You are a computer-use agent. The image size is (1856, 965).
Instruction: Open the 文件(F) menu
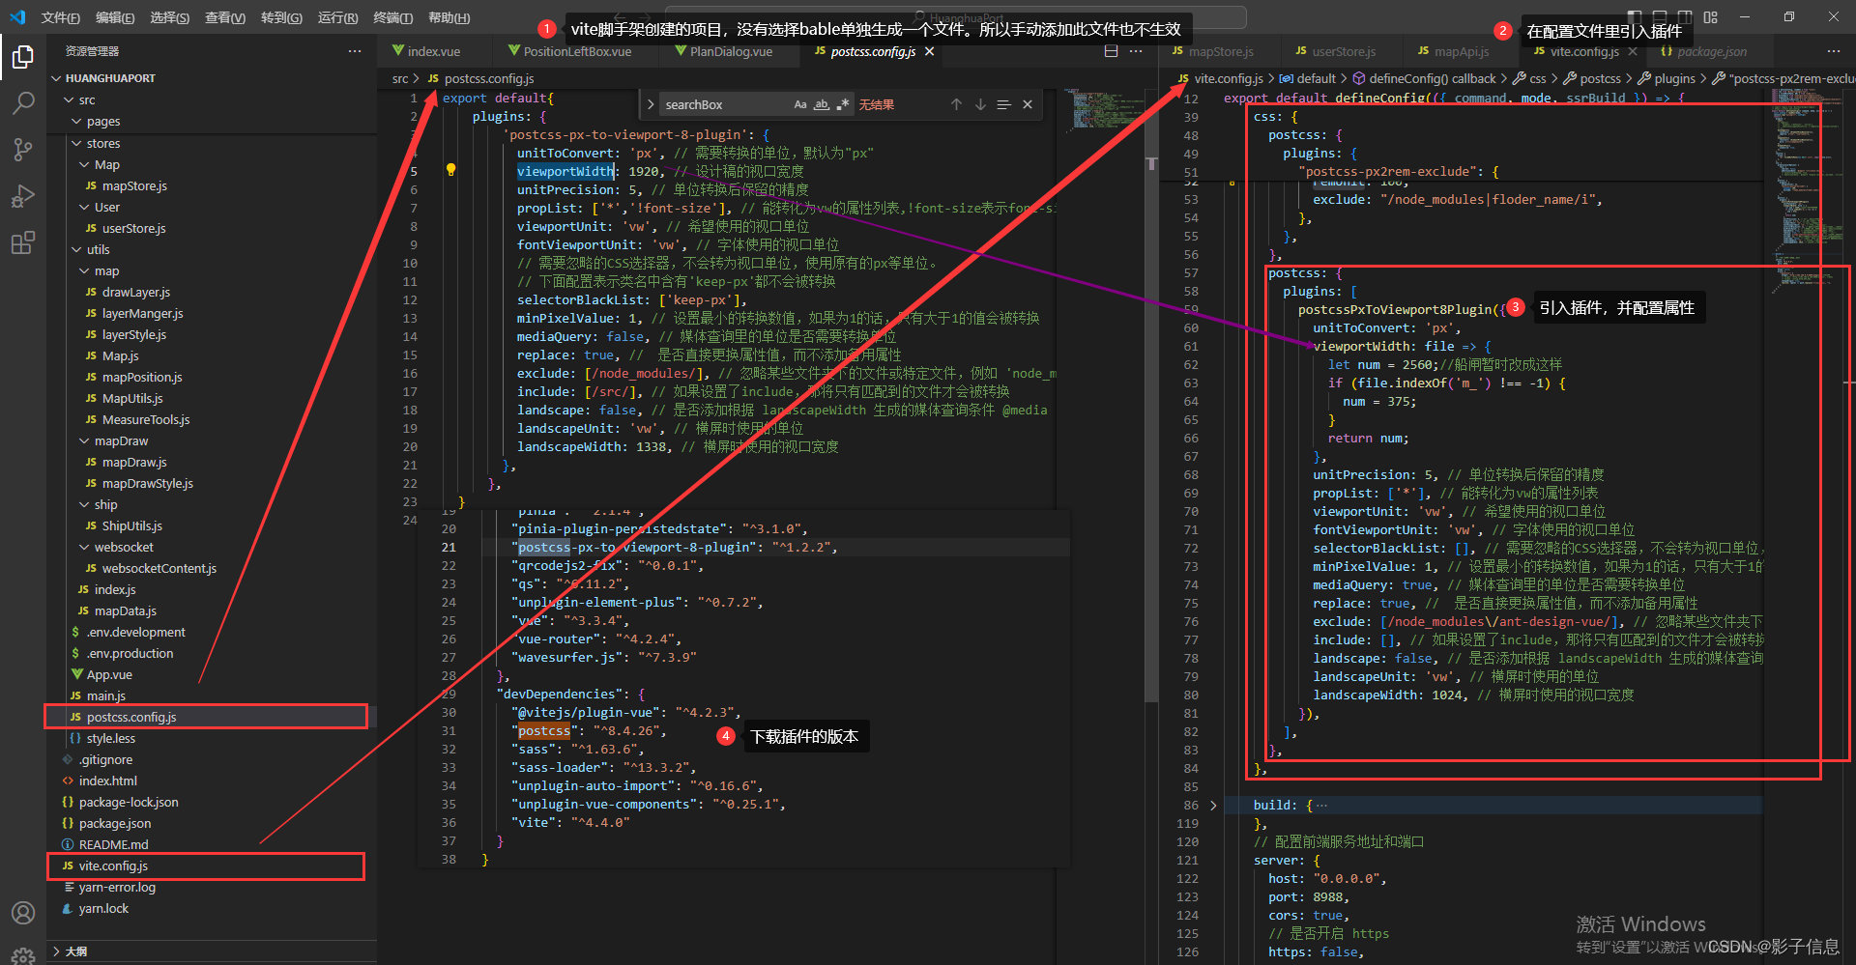(60, 17)
